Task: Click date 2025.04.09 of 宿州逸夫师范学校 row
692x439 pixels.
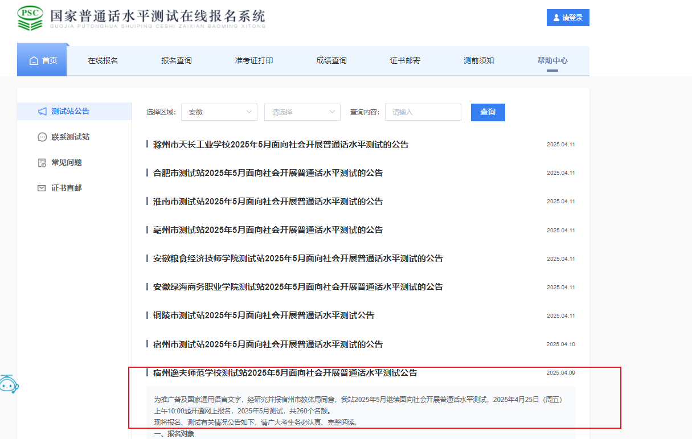Action: click(x=561, y=373)
